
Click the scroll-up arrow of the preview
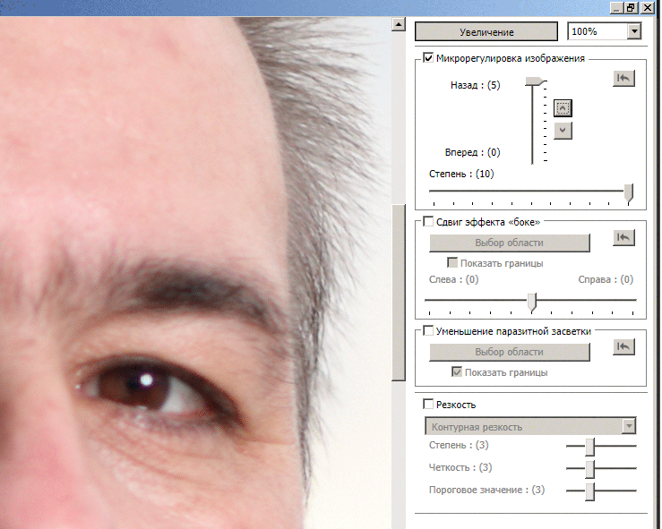click(x=398, y=24)
